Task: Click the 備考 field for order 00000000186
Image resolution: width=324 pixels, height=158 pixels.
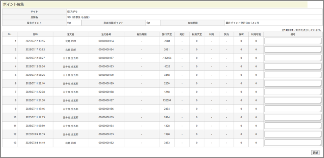Action: pyautogui.click(x=293, y=109)
